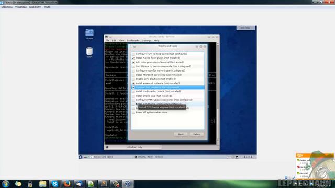Viewport: 335px width, 188px height.
Task: Click the Konsole window title icon
Action: [106, 37]
